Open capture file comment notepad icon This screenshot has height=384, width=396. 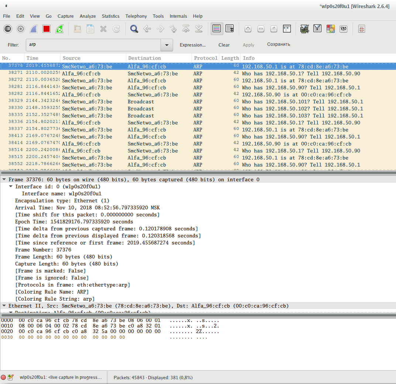point(11,377)
